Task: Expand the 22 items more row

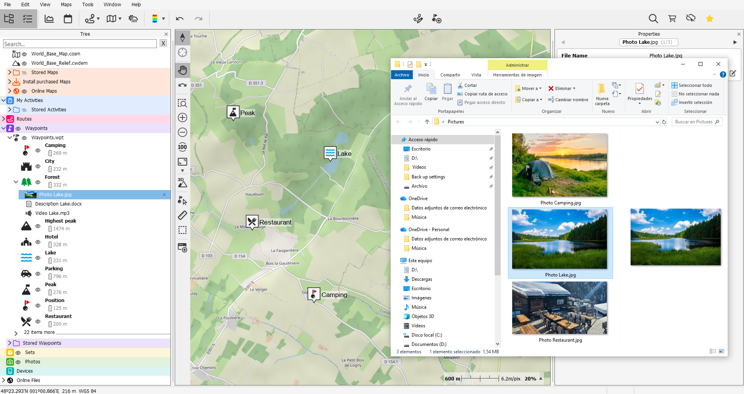Action: click(x=16, y=333)
